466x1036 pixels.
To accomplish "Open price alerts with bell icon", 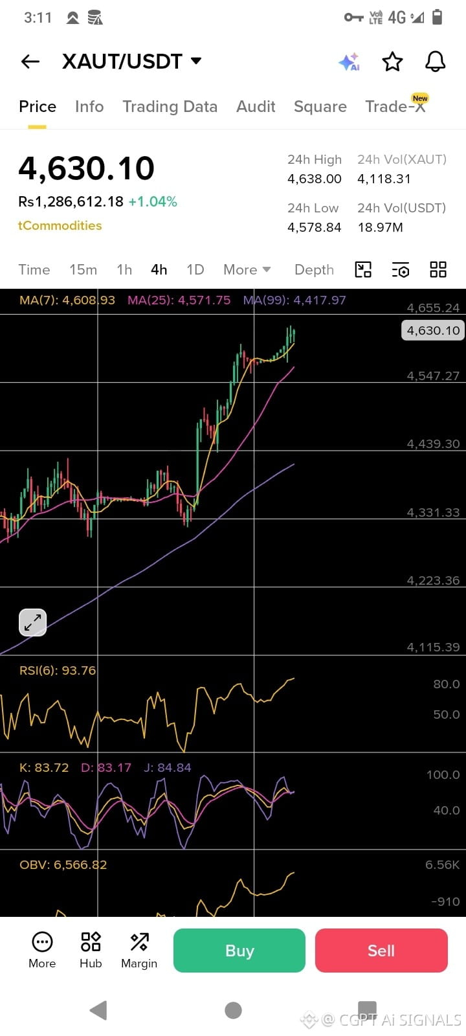I will [435, 62].
